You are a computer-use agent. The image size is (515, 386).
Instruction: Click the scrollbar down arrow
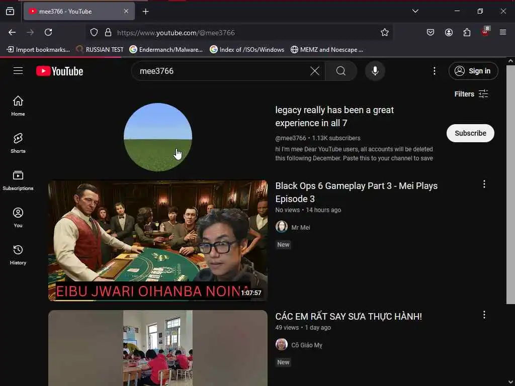[510, 382]
